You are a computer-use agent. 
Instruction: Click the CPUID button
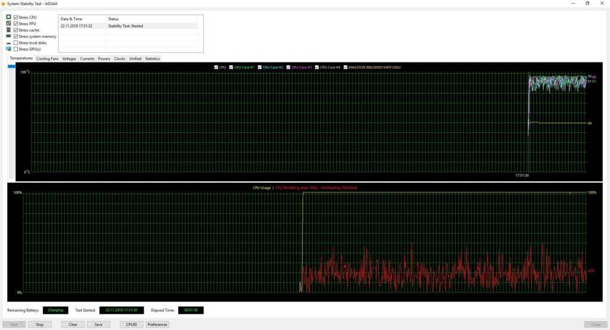click(x=131, y=325)
